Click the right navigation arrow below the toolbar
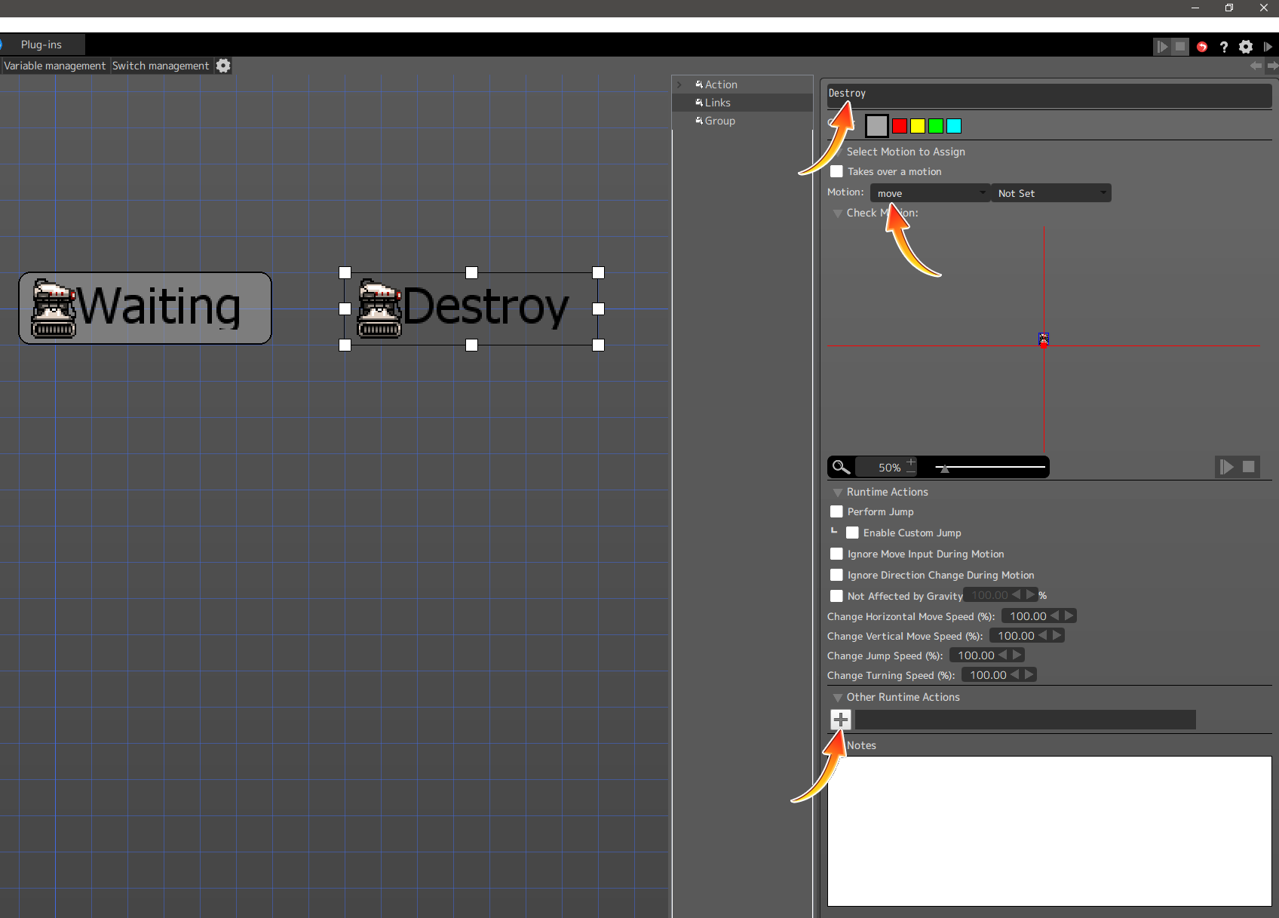Image resolution: width=1279 pixels, height=918 pixels. [1272, 66]
